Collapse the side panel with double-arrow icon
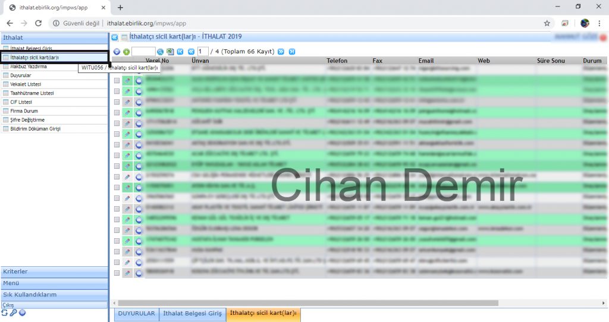 (115, 37)
